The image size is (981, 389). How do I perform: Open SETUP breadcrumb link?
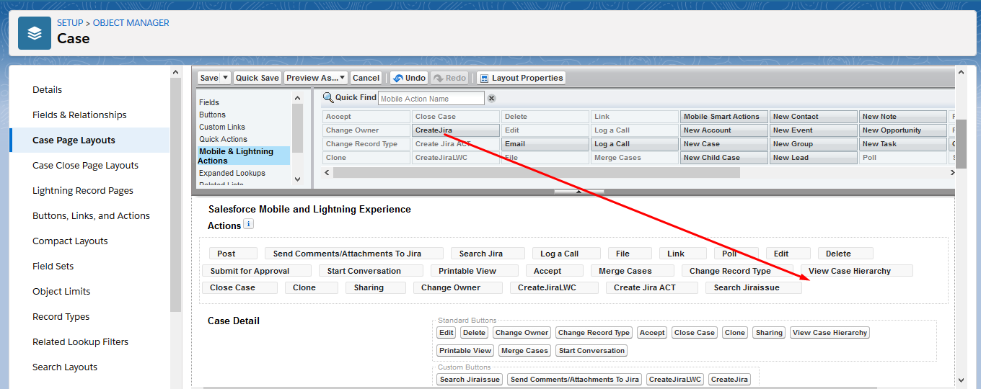click(x=70, y=23)
